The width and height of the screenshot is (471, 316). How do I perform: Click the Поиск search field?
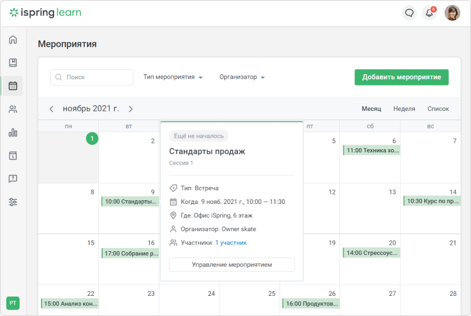tap(92, 77)
